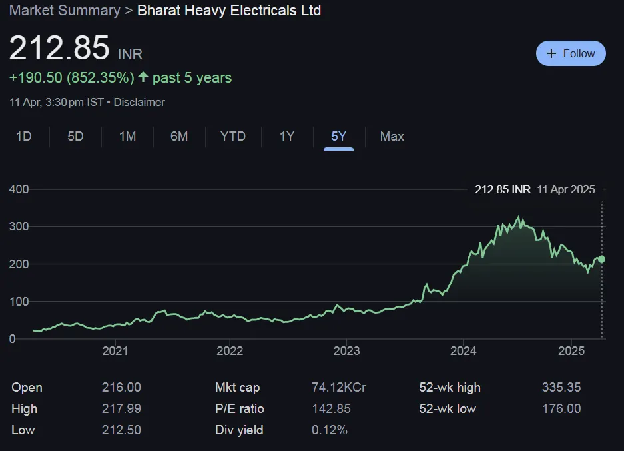Click the green data point marker on chart
The image size is (624, 451).
[601, 260]
